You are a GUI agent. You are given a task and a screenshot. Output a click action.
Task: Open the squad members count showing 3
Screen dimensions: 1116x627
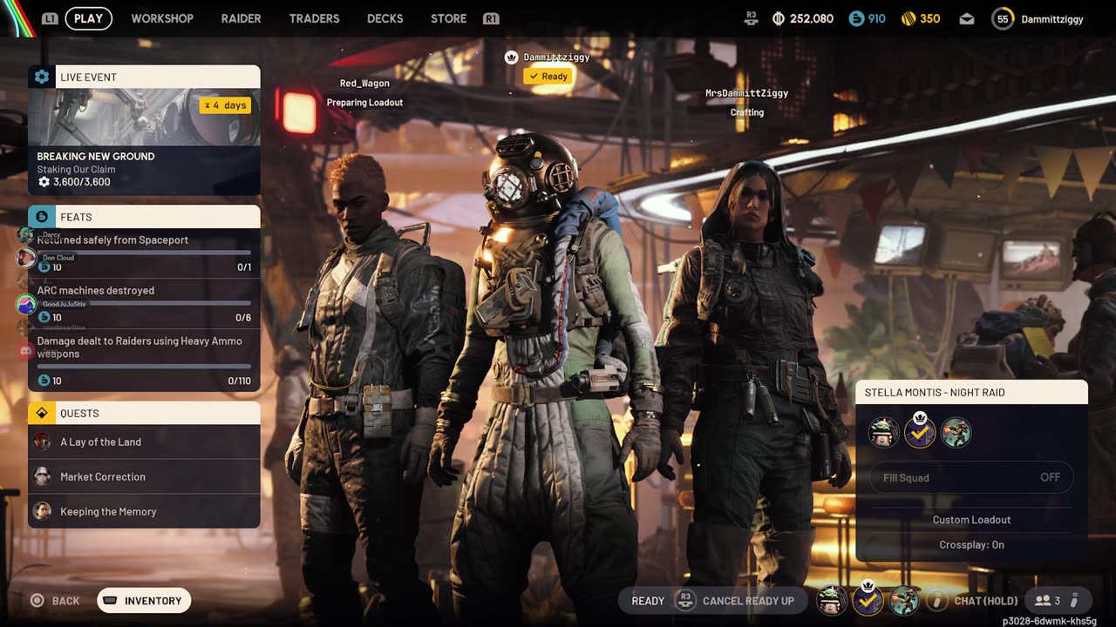tap(1056, 601)
